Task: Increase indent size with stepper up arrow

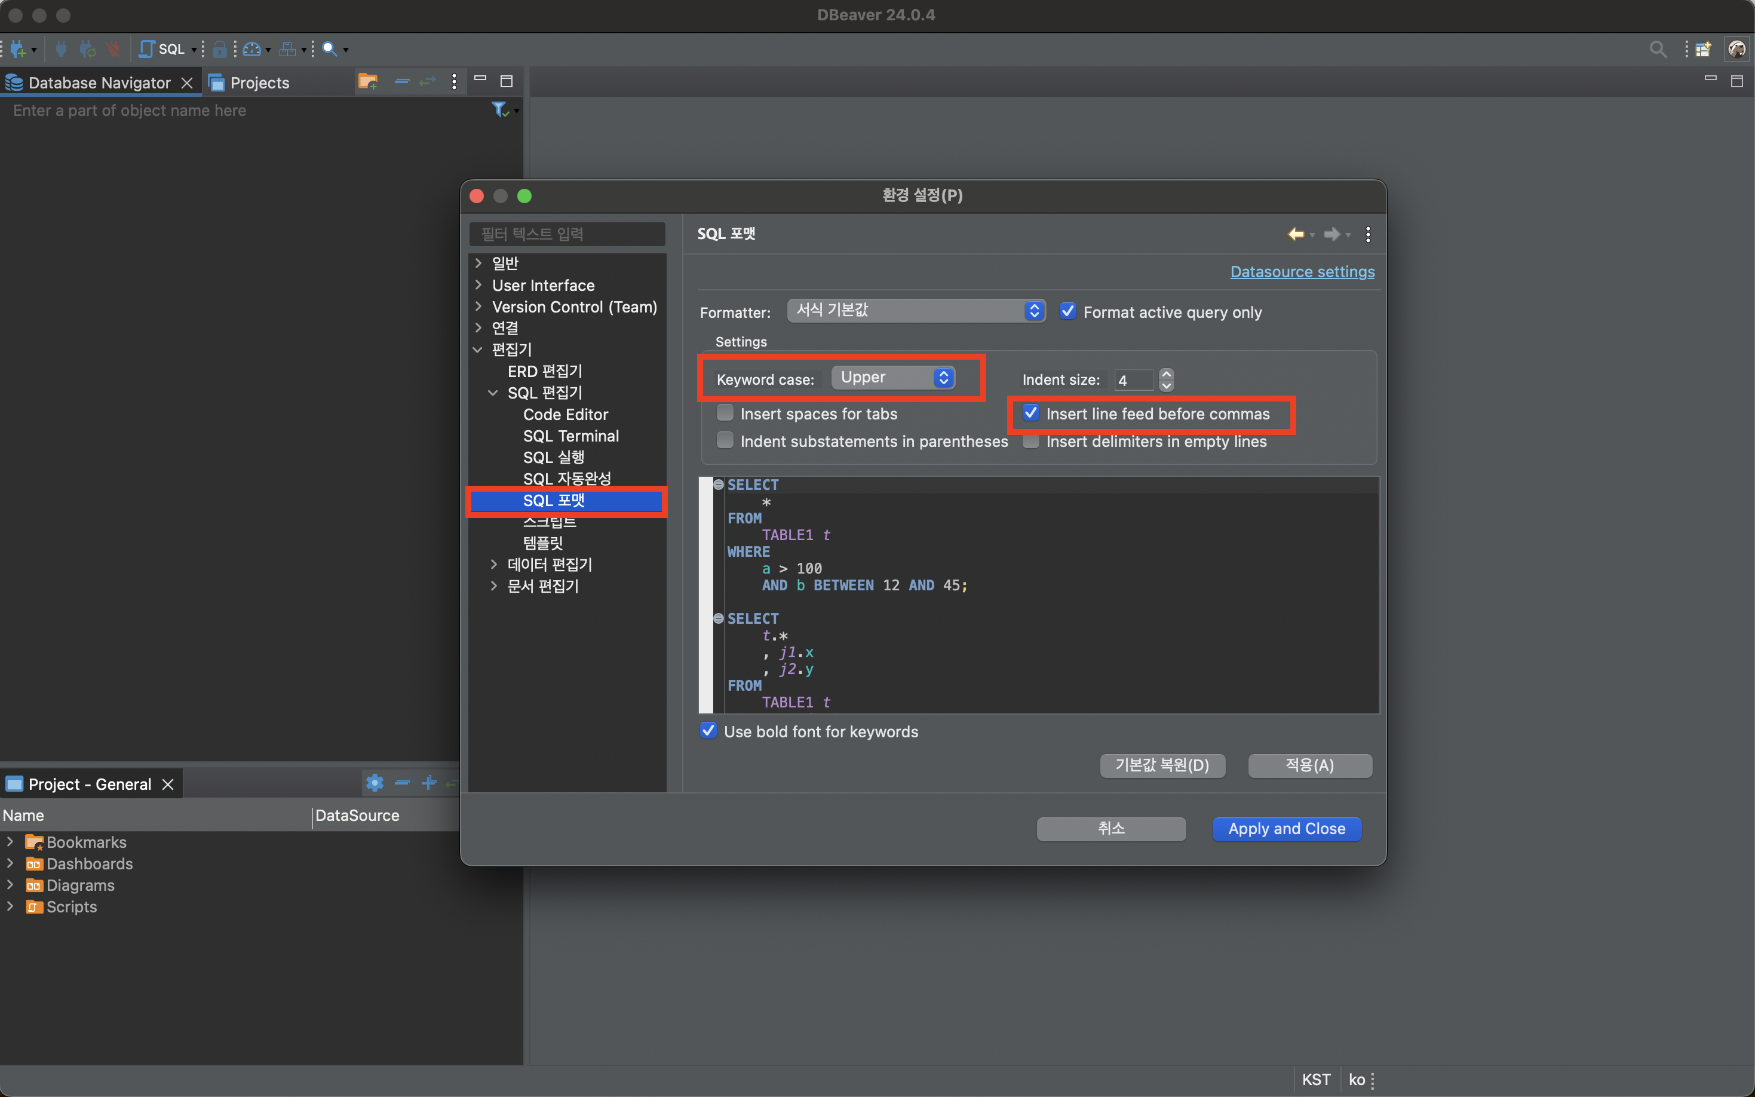Action: [1166, 373]
